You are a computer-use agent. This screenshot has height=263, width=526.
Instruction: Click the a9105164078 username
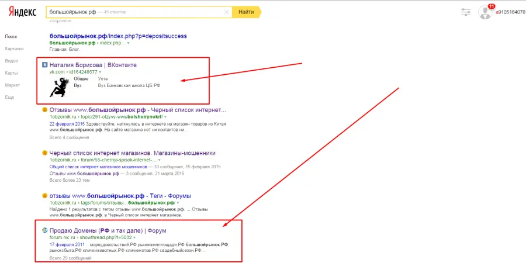click(x=511, y=12)
